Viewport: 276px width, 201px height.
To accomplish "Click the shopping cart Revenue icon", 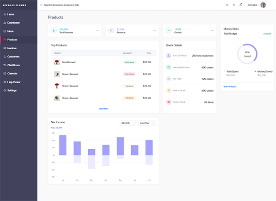I will pyautogui.click(x=111, y=30).
